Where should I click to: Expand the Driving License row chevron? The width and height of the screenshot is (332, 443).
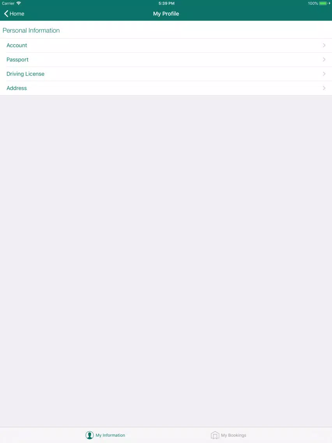tap(324, 74)
